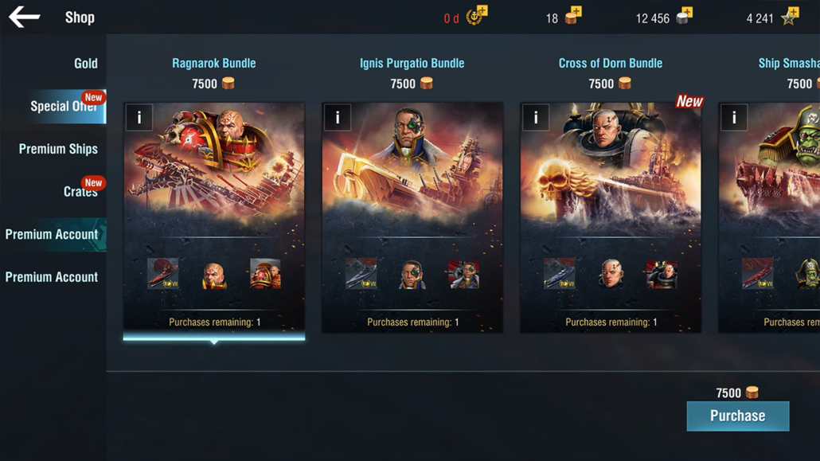820x461 pixels.
Task: Open info for Ragnarok Bundle
Action: 139,117
